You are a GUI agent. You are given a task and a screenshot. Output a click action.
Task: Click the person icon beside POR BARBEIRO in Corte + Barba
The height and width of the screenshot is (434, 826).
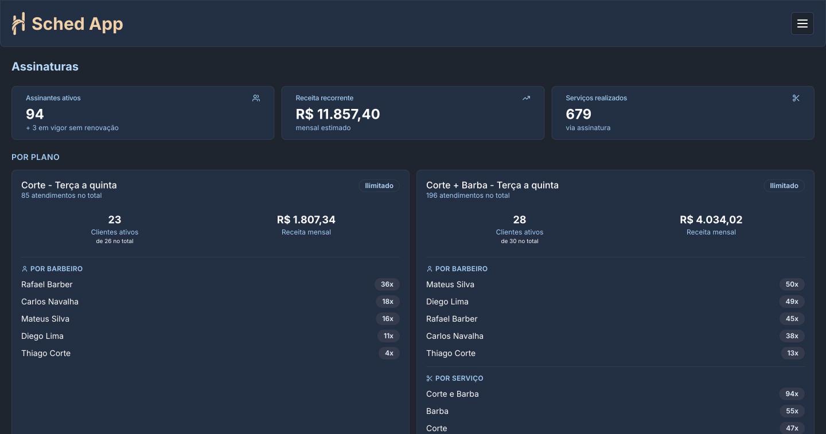430,269
